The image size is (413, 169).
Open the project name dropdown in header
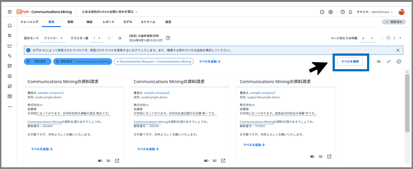click(110, 12)
